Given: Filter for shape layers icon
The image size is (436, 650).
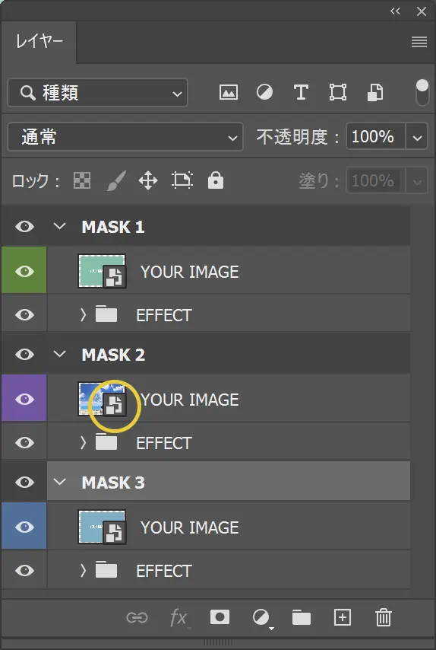Looking at the screenshot, I should coord(337,92).
